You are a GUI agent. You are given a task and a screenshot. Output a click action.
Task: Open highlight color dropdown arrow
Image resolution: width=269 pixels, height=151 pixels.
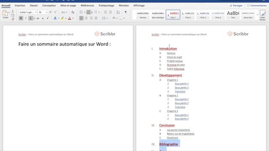(x=66, y=18)
